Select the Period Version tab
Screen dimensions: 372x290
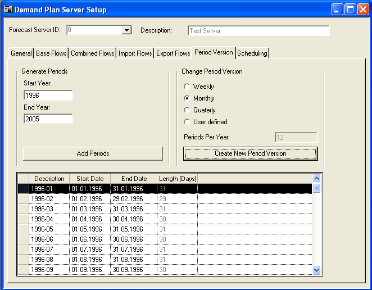click(x=214, y=52)
